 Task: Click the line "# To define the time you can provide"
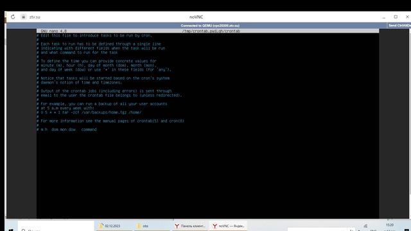click(96, 61)
